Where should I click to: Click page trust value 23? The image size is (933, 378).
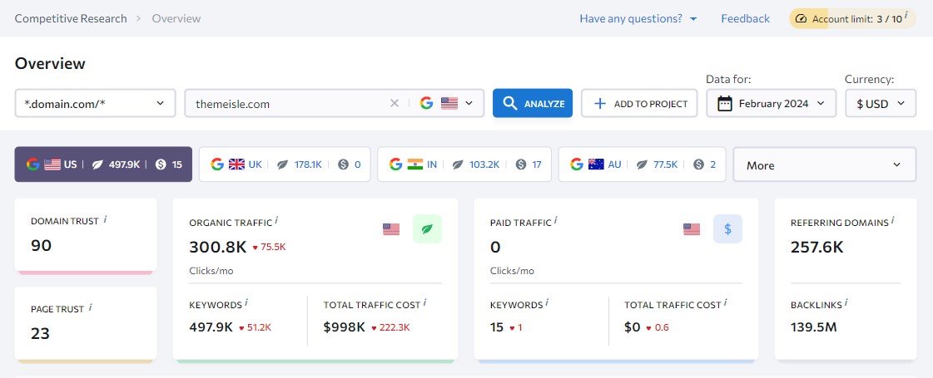pos(40,333)
